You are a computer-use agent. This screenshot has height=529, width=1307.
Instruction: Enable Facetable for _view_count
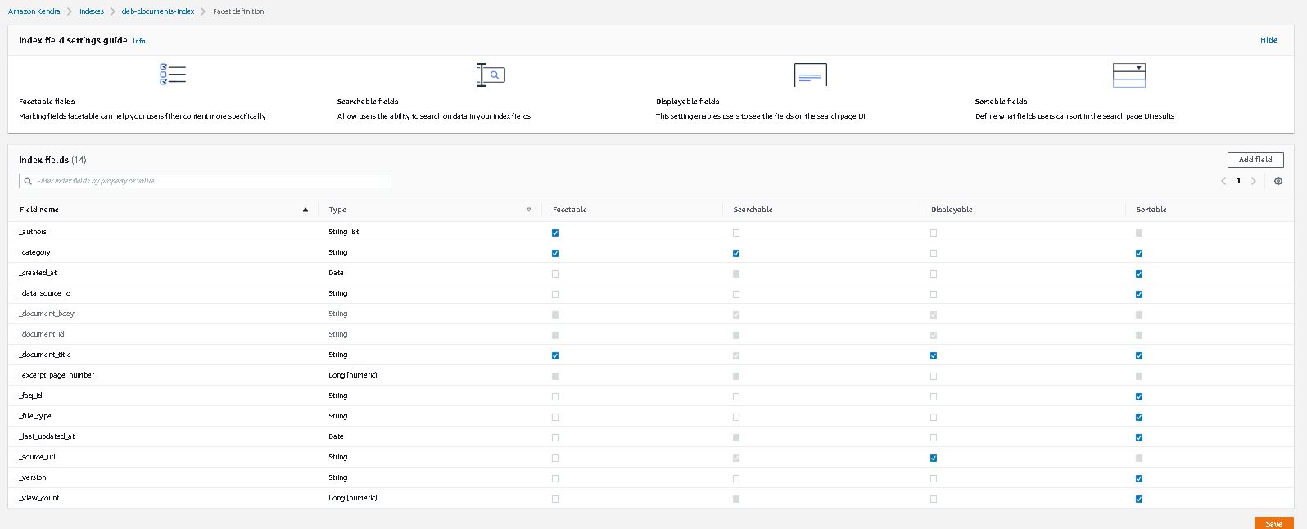(x=555, y=499)
